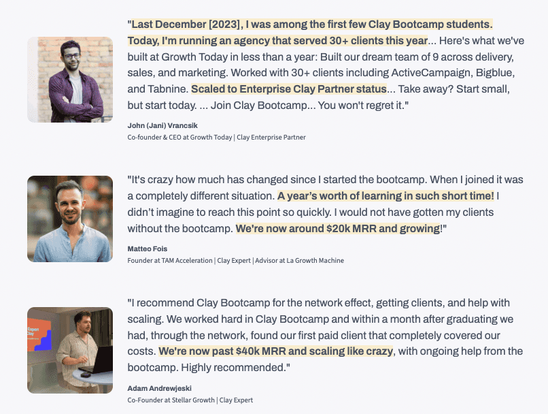This screenshot has width=548, height=414.
Task: Click John Vrancsik's profile photo
Action: pos(70,80)
